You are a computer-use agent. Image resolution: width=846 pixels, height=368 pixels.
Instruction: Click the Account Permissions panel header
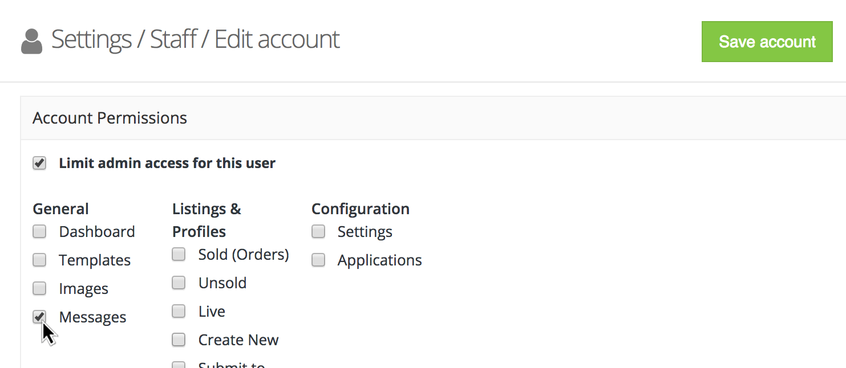(x=110, y=118)
